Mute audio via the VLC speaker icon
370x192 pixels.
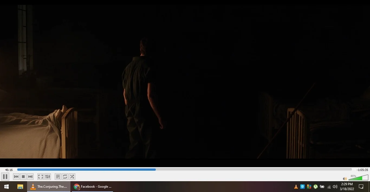coord(345,178)
